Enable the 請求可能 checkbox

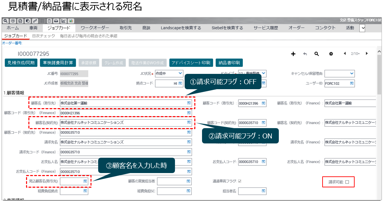pos(347,182)
